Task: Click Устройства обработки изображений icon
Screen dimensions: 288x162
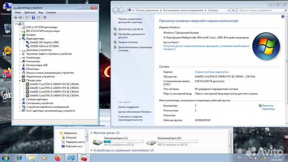Action: tap(23, 107)
